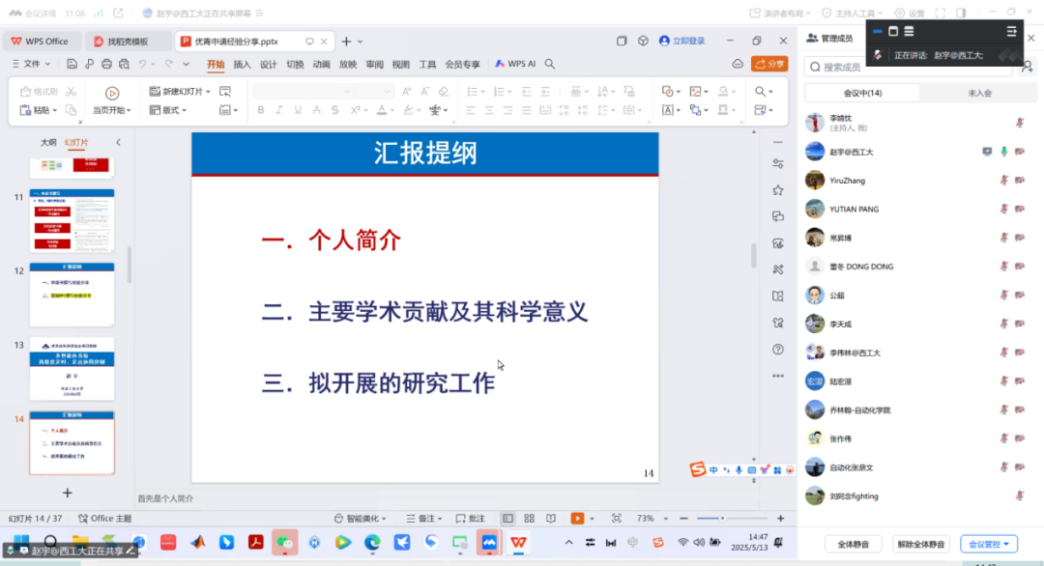Click the red play-slideshow icon in status bar
Screen dimensions: 1044x566
pos(579,517)
